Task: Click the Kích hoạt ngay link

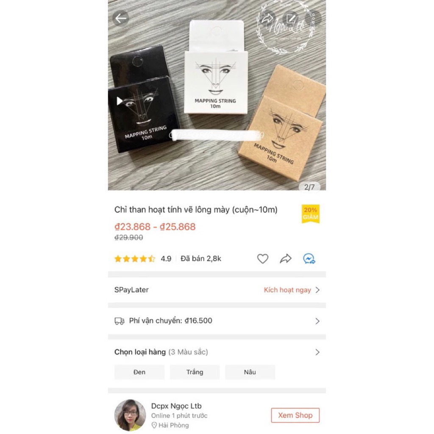Action: click(x=287, y=290)
